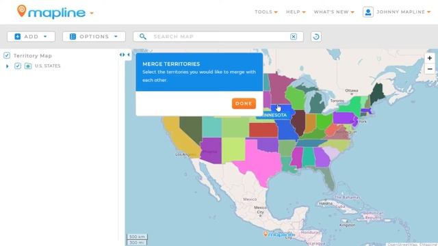Screen dimensions: 438x246
Task: Select the purple Pennsylvania territory
Action: point(345,118)
